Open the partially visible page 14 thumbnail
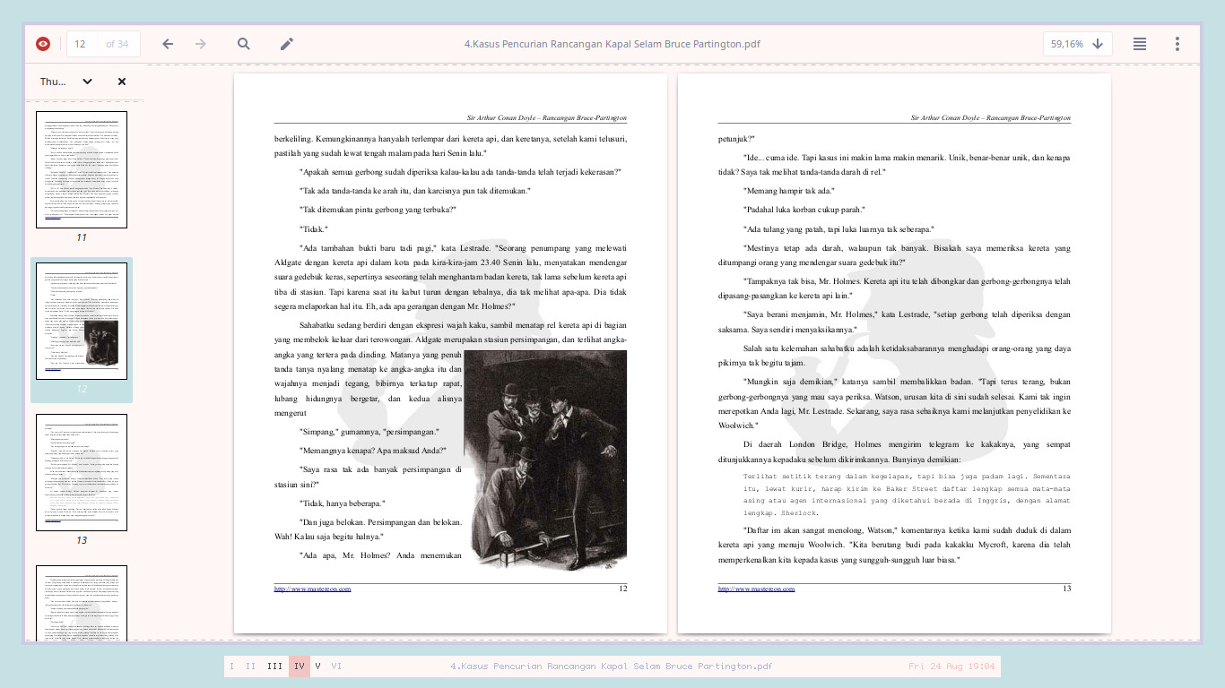 click(82, 603)
